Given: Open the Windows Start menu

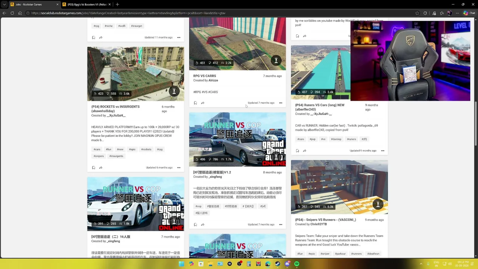Looking at the screenshot, I should coord(181,264).
